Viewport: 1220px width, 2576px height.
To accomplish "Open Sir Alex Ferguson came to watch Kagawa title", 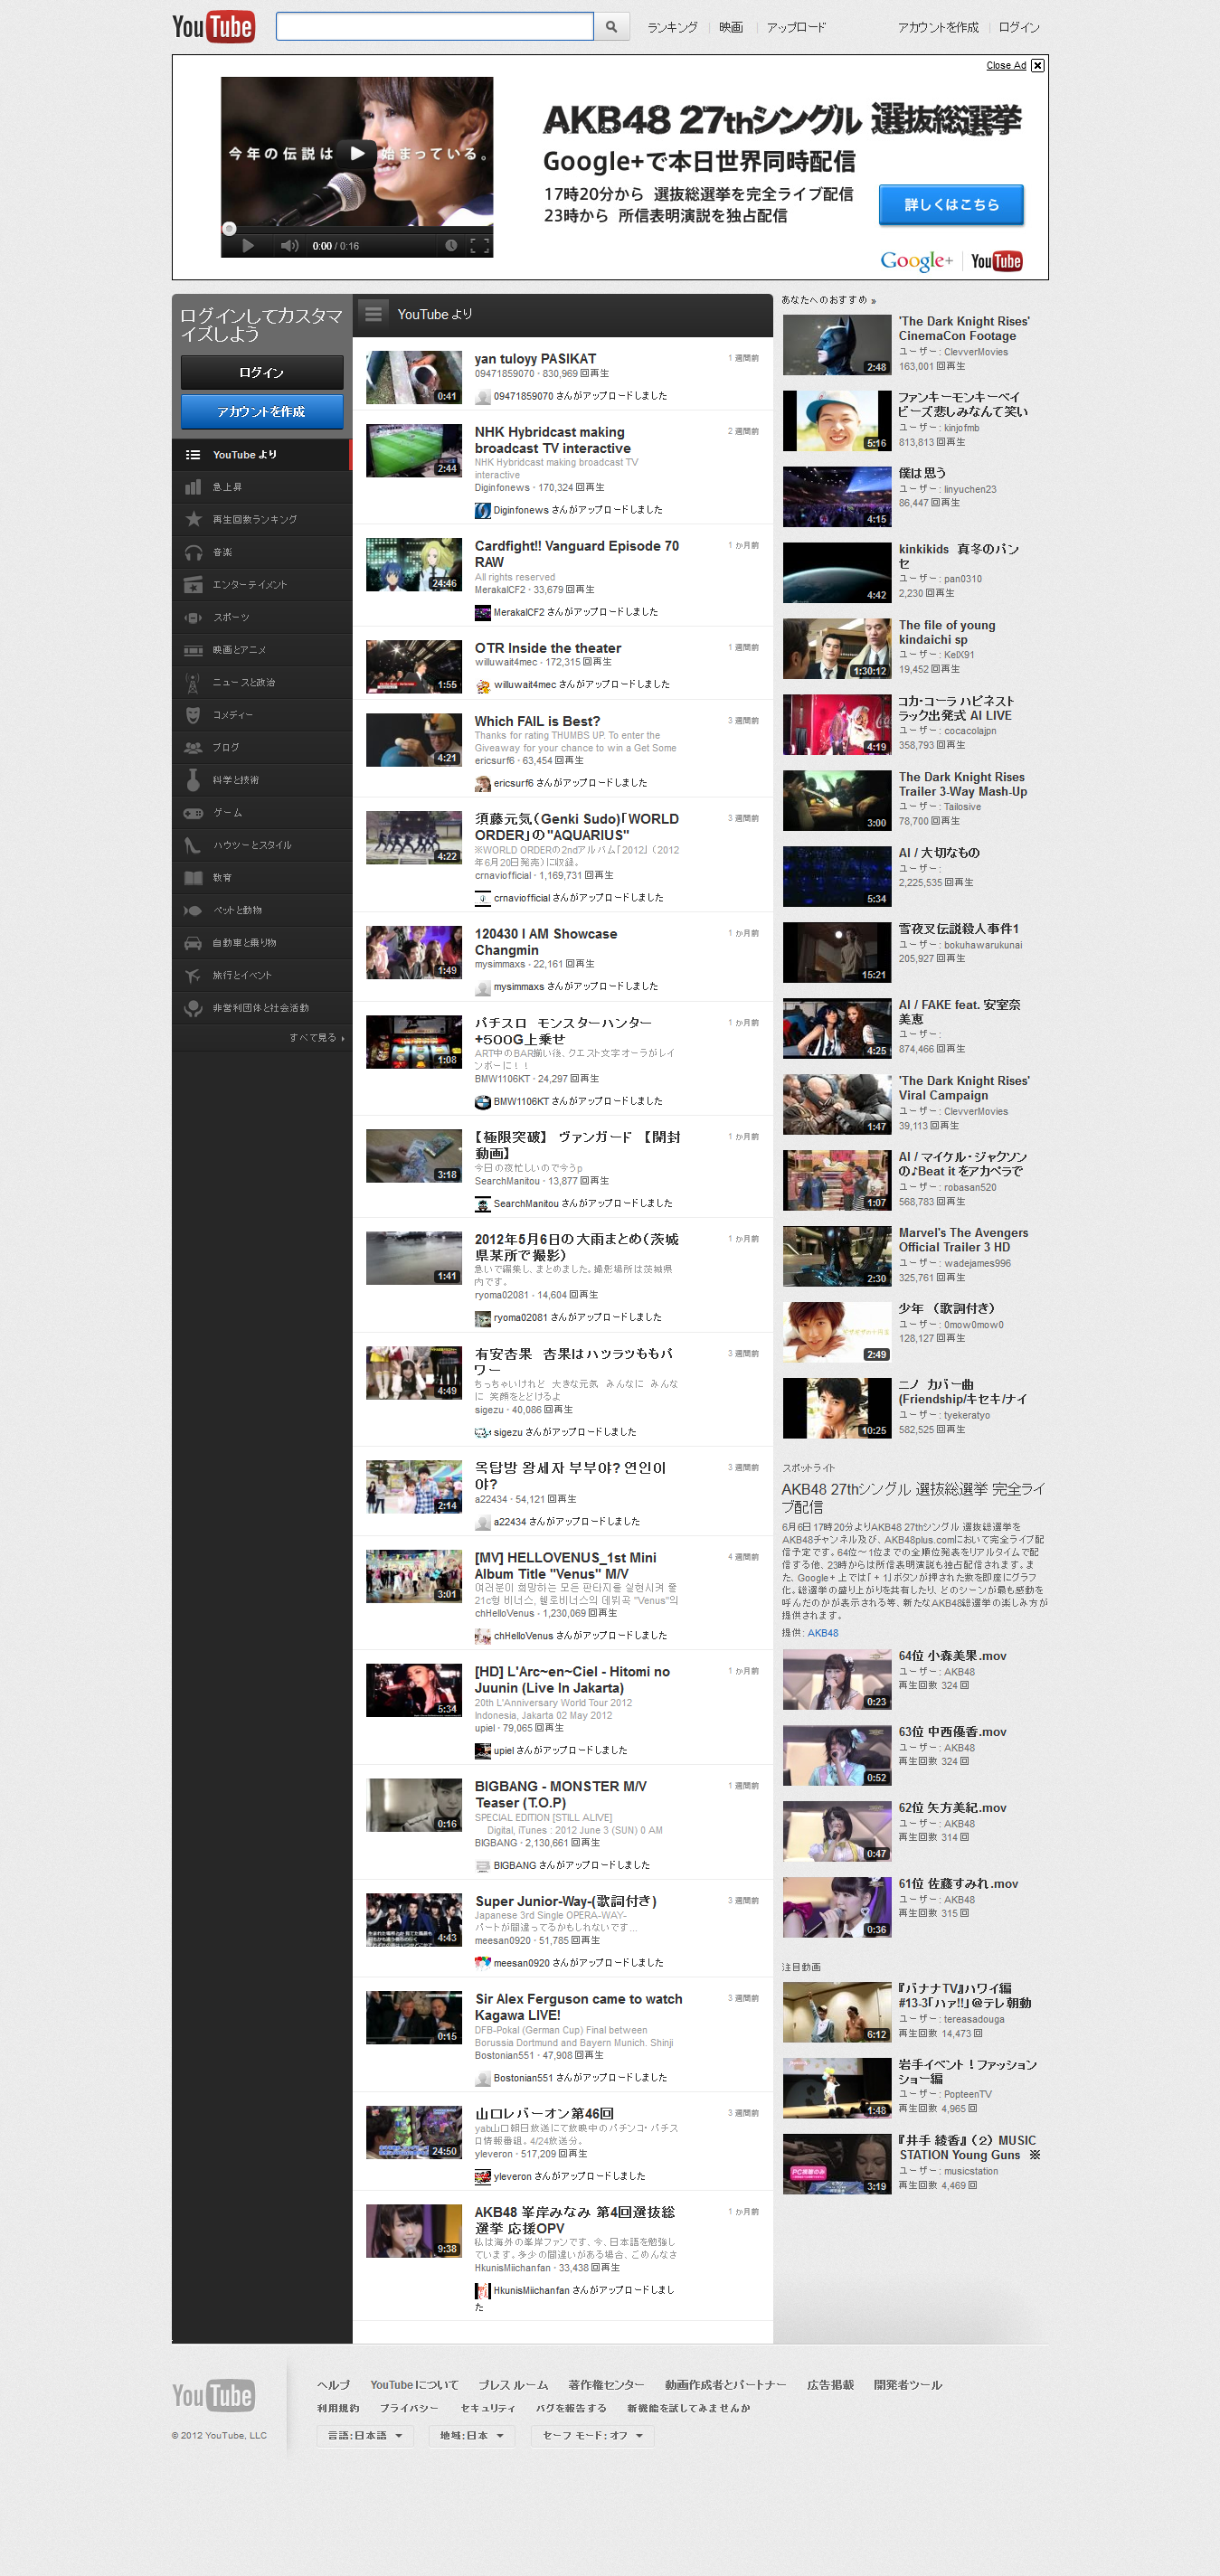I will coord(578,2007).
